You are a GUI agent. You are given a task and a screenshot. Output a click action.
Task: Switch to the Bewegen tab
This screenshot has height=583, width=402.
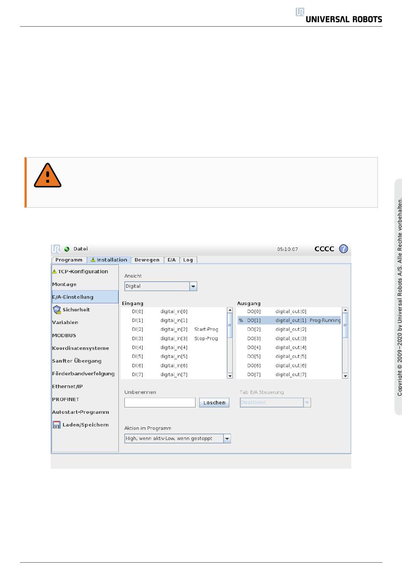coord(147,260)
